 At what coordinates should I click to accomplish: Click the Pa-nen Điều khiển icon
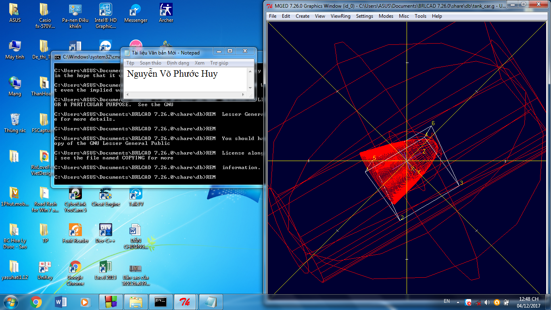[75, 16]
